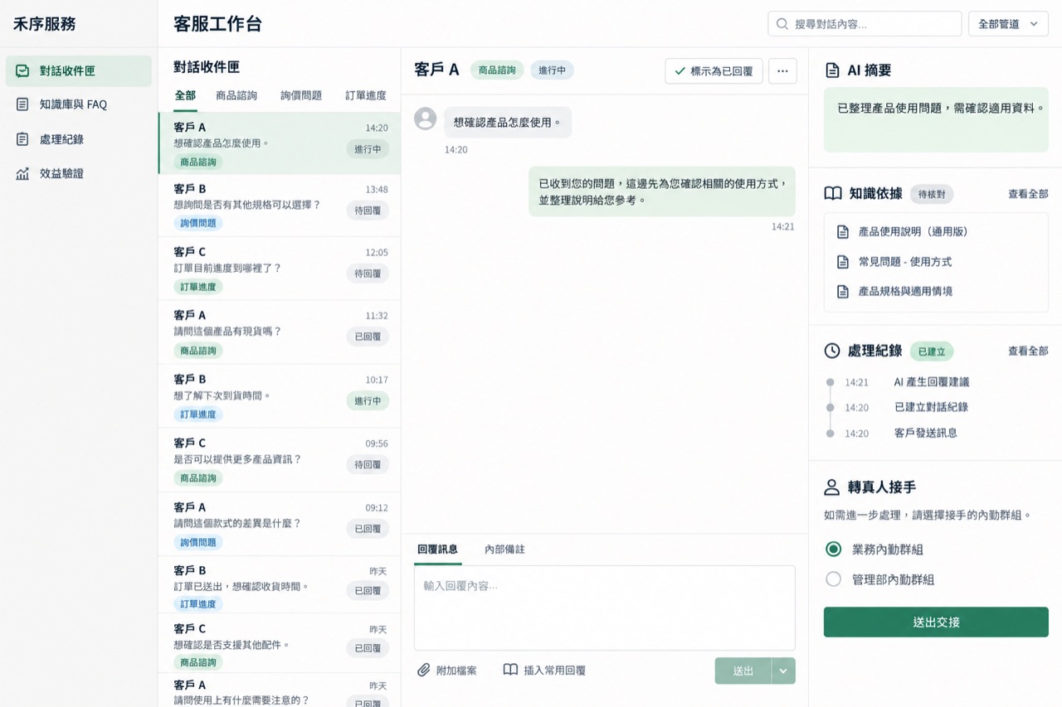This screenshot has height=707, width=1062.
Task: Open 客戶 C conversation from 12:05
Action: click(x=280, y=269)
